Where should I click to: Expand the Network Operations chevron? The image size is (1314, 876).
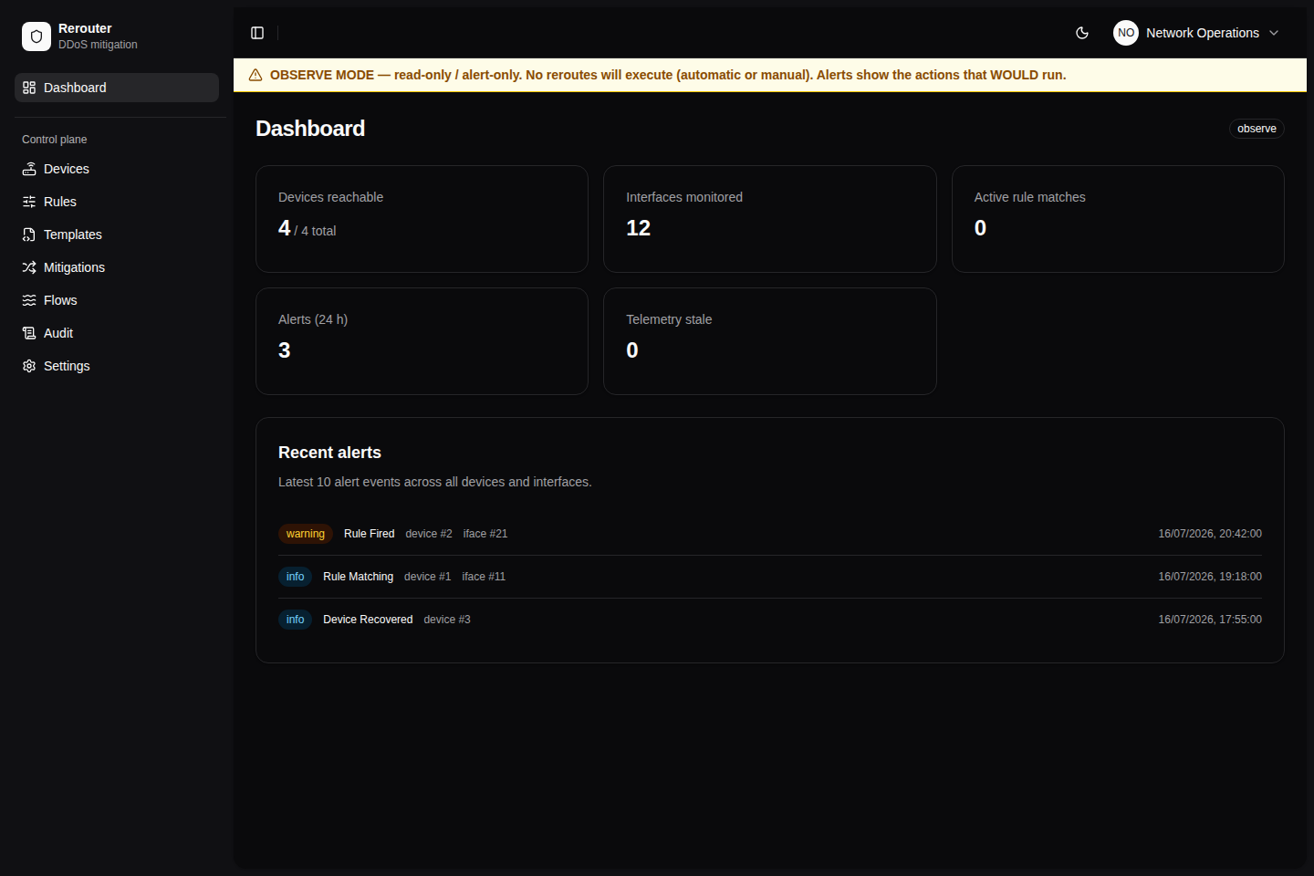pyautogui.click(x=1274, y=33)
